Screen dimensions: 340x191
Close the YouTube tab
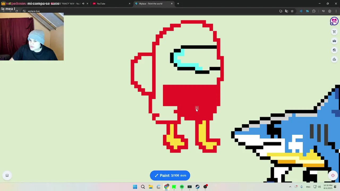coord(130,3)
